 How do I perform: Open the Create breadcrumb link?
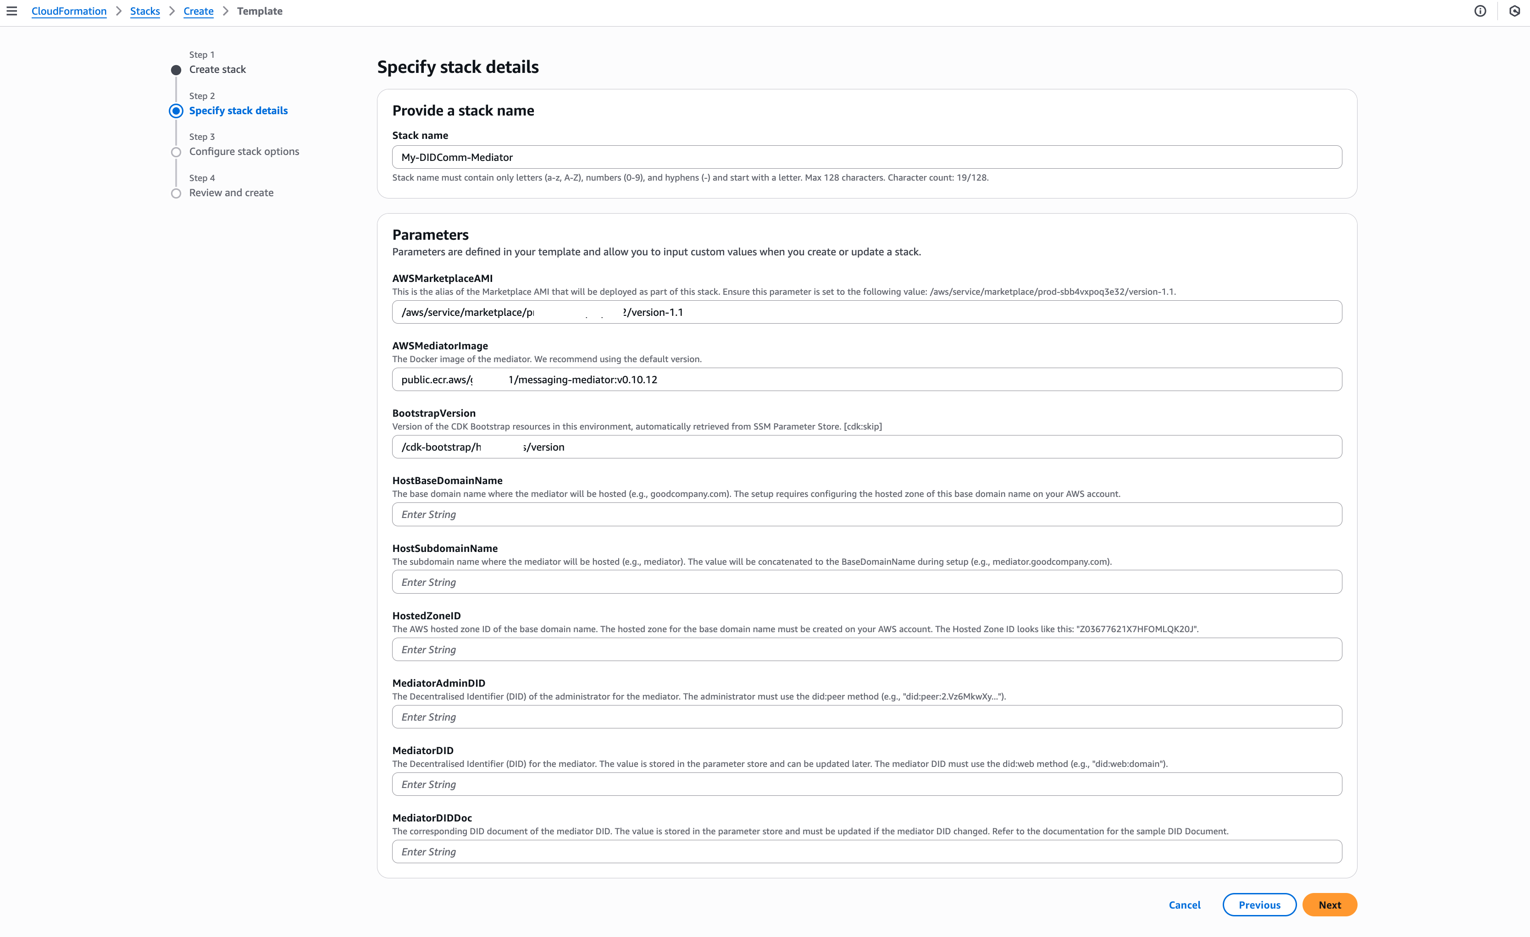(198, 11)
